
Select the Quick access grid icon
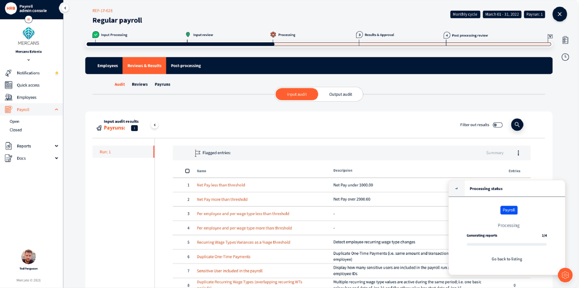pyautogui.click(x=8, y=85)
